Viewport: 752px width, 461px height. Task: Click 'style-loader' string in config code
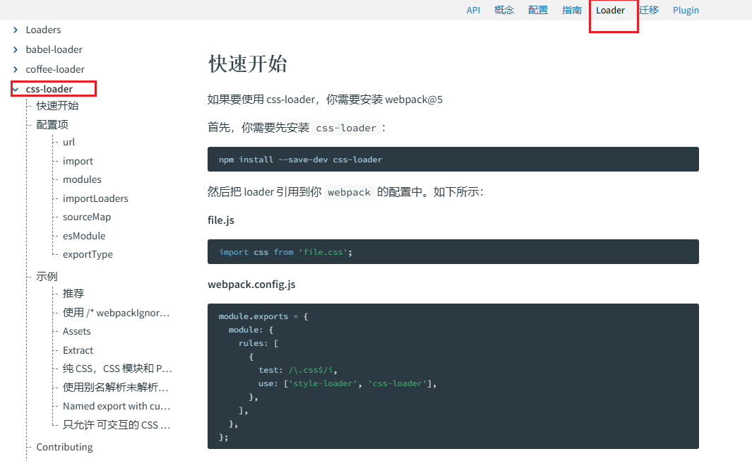pos(323,384)
